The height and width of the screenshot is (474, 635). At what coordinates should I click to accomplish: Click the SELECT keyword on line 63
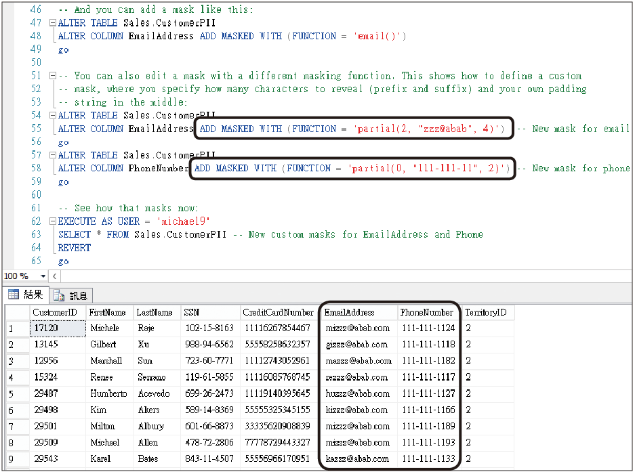tap(75, 234)
